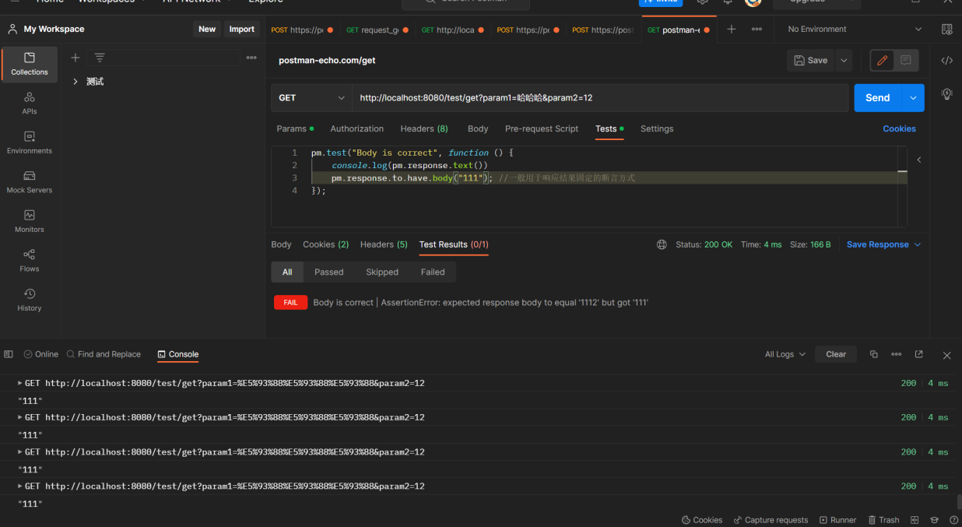Switch to the Headers (8) tab
The width and height of the screenshot is (962, 527).
[x=424, y=129]
